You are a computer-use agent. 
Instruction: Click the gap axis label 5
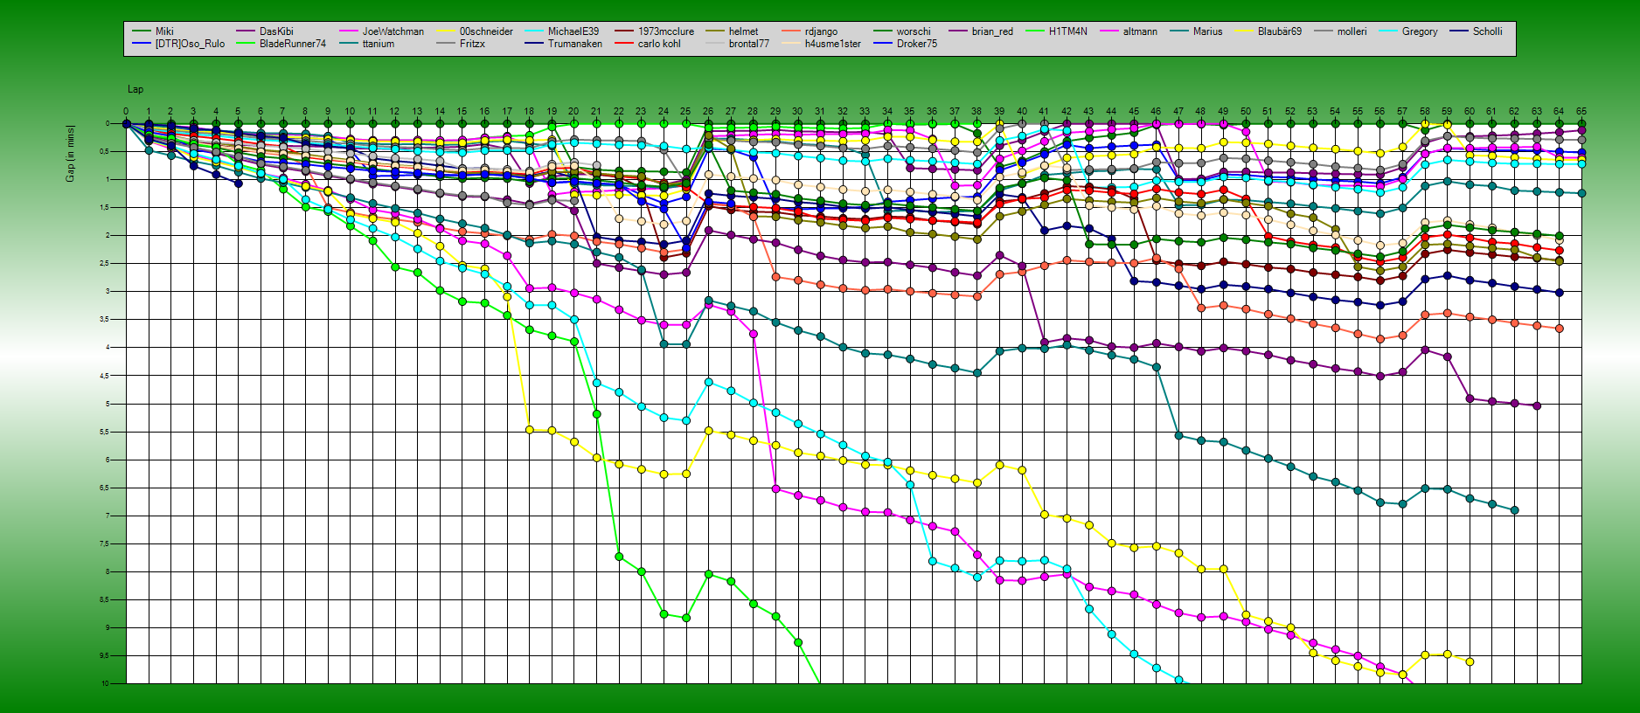tap(108, 404)
